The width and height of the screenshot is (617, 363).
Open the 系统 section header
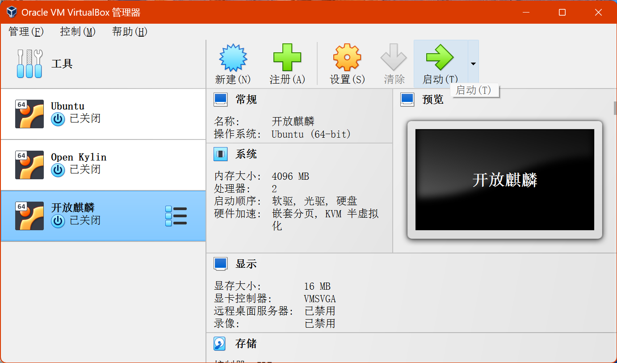246,154
